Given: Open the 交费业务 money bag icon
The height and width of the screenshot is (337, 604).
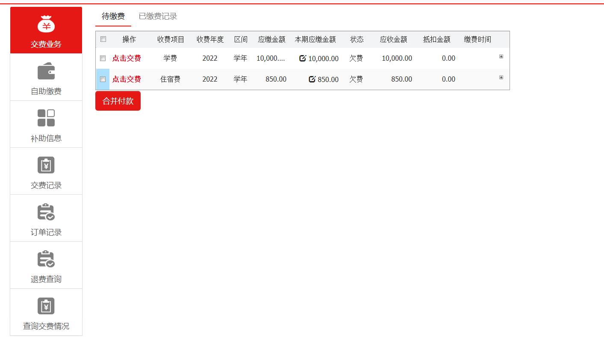Looking at the screenshot, I should (x=46, y=24).
